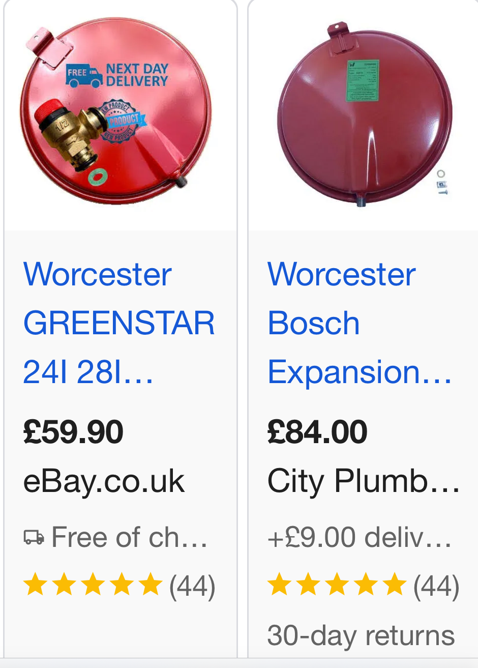478x668 pixels.
Task: Click the green label on the City Plumbing vessel
Action: pos(363,80)
